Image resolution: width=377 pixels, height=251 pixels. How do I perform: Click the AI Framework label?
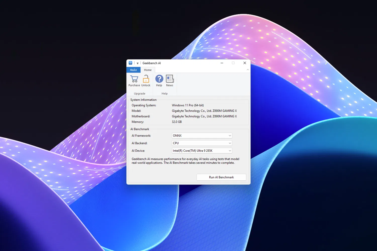[141, 136]
